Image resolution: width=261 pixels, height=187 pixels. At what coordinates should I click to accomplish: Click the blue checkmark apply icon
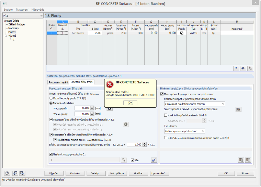click(x=154, y=160)
